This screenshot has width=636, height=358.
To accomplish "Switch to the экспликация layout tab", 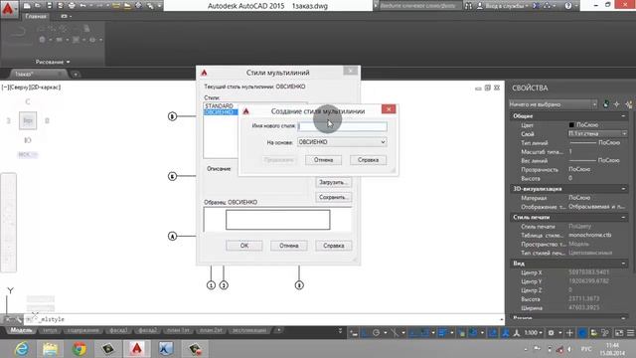I will click(249, 330).
